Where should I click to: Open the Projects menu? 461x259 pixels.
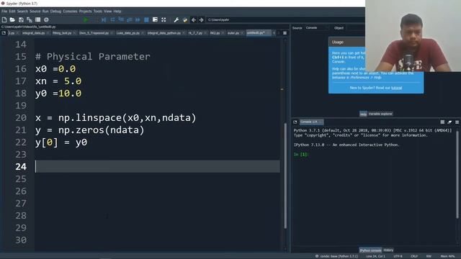click(85, 12)
